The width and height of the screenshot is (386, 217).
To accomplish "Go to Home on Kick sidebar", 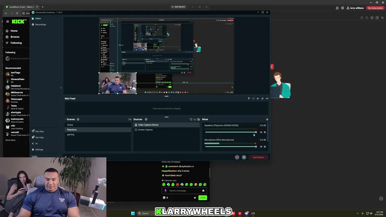I will 11,31.
